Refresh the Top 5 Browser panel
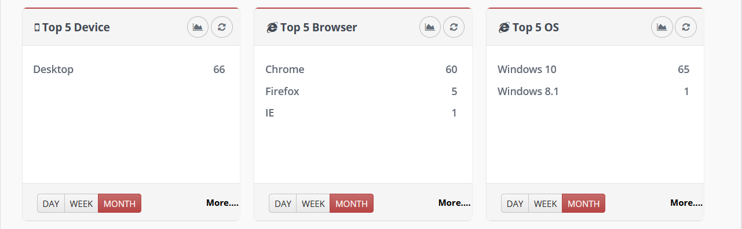742x229 pixels. (454, 27)
